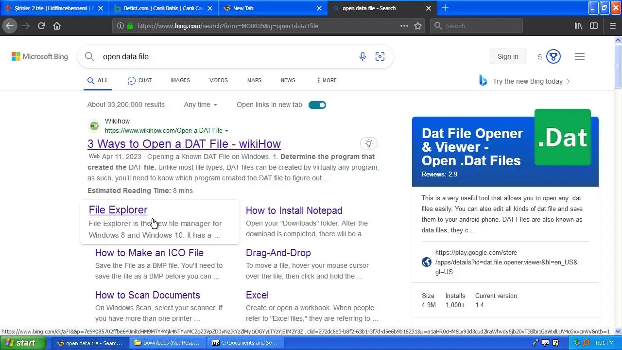622x350 pixels.
Task: Search by voice using the microphone icon
Action: 363,56
